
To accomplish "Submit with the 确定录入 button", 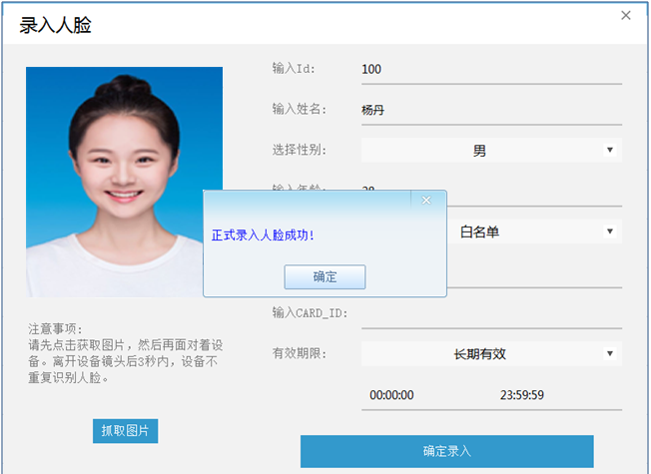I will (x=446, y=451).
